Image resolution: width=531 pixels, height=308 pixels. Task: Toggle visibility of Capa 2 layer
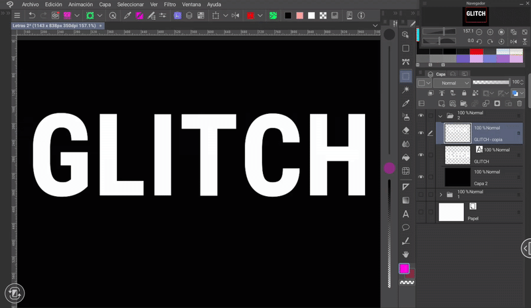coord(421,177)
